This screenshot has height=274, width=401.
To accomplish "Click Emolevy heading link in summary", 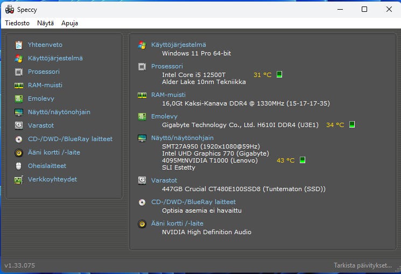I will point(164,116).
